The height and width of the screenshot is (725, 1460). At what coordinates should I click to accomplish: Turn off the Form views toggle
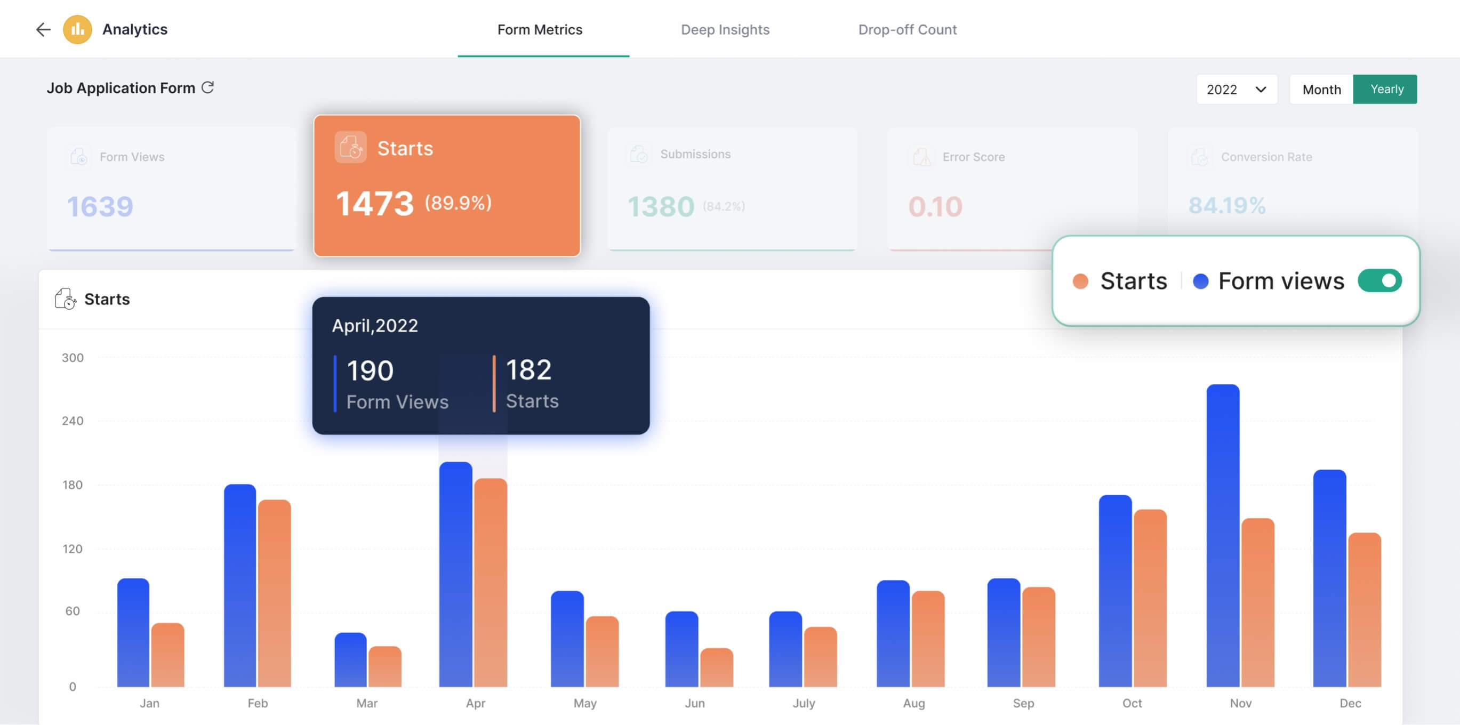click(1379, 281)
